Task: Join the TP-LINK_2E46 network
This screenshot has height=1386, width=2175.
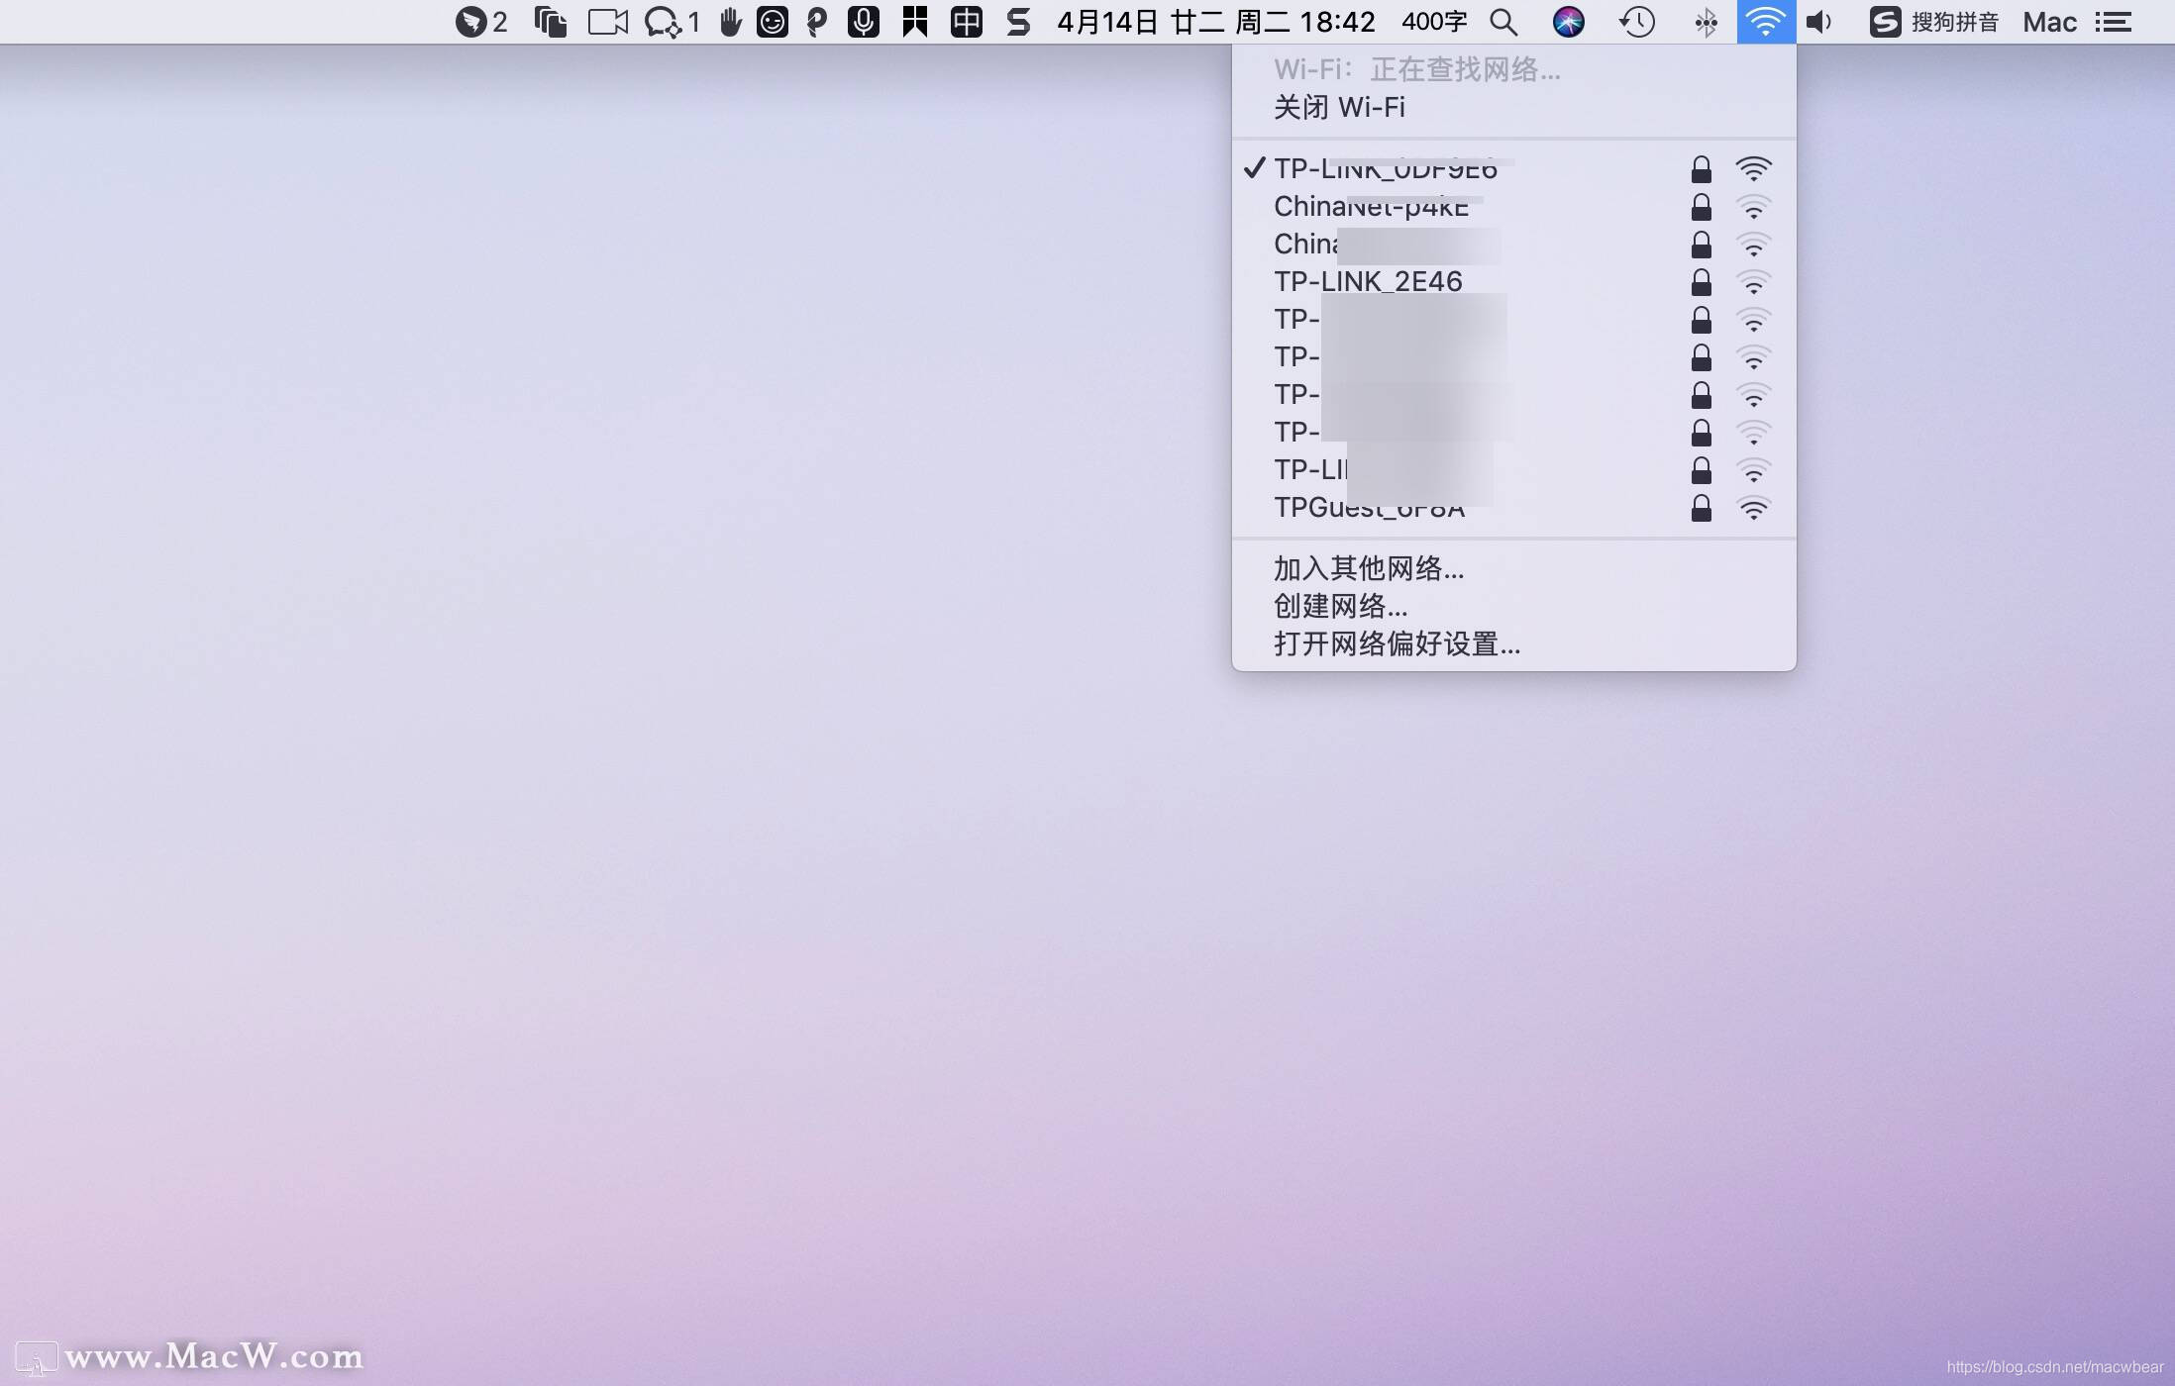Action: (x=1513, y=281)
